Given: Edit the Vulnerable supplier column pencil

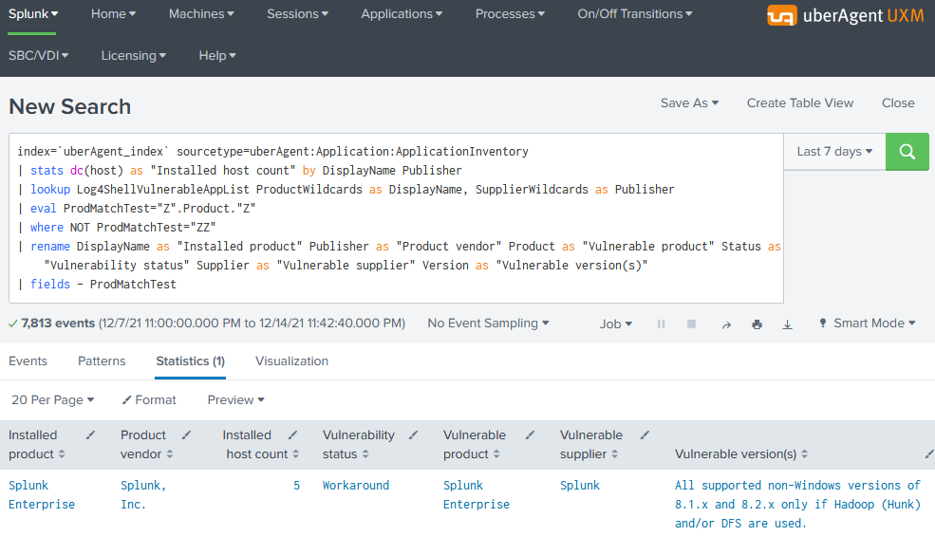Looking at the screenshot, I should tap(645, 435).
